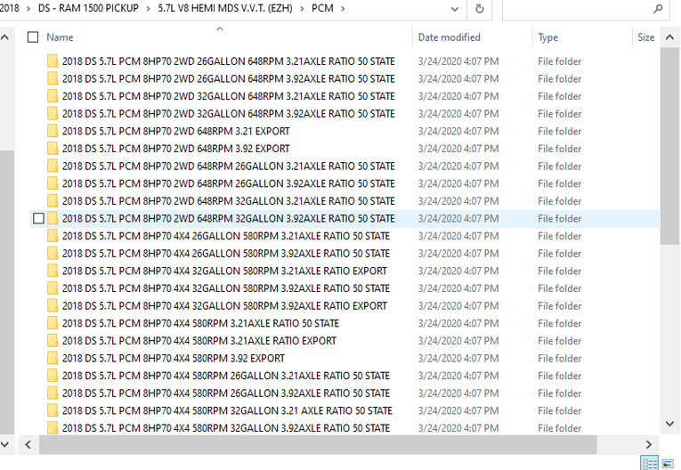
Task: Select folder icon for 4X4 580RPM 3.21AXLE RATIO 50 STATE
Action: pos(53,323)
